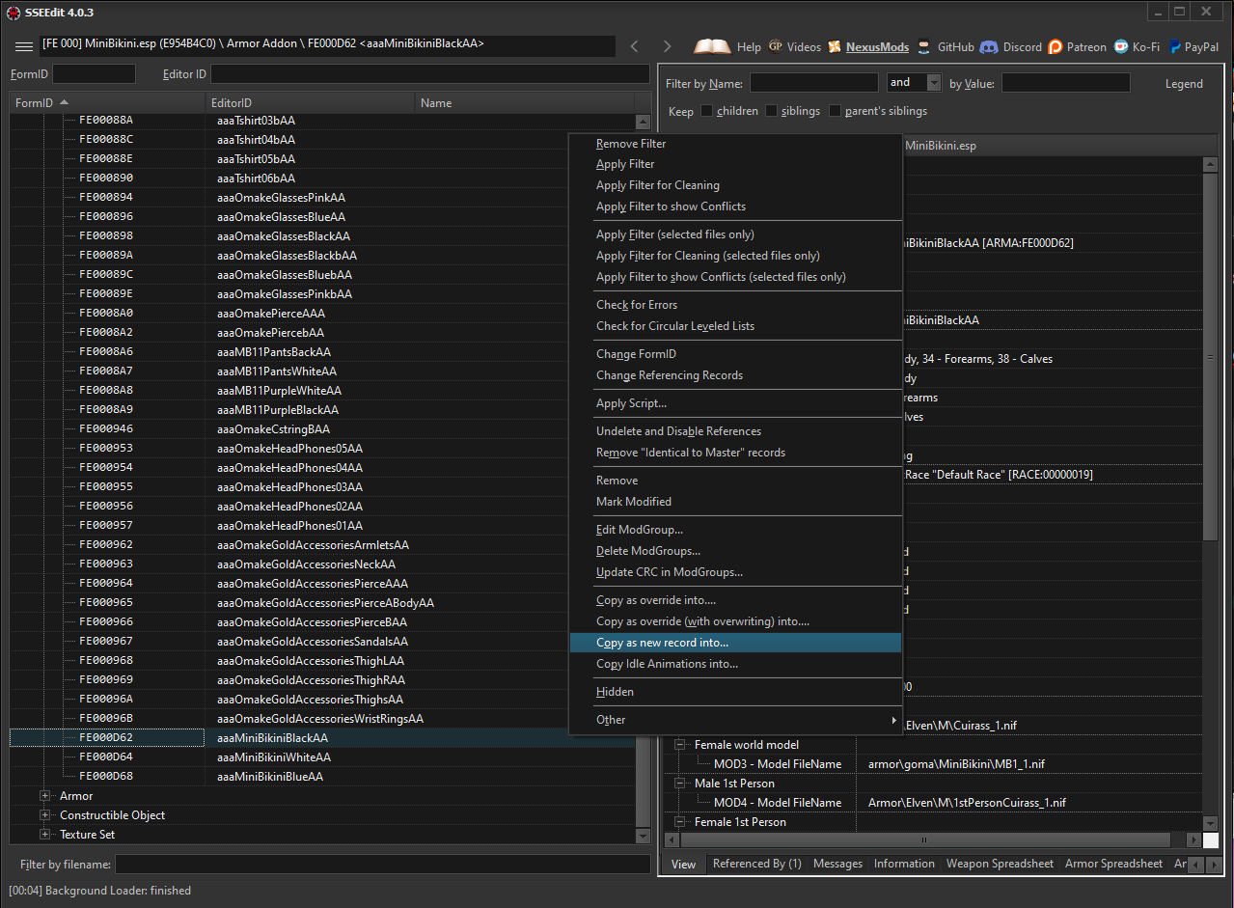Screen dimensions: 1234x908
Task: Choose Copy as override into....
Action: (735, 600)
